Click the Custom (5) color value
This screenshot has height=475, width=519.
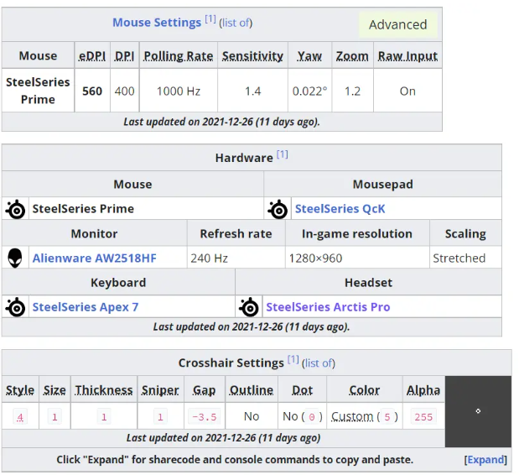pos(365,417)
